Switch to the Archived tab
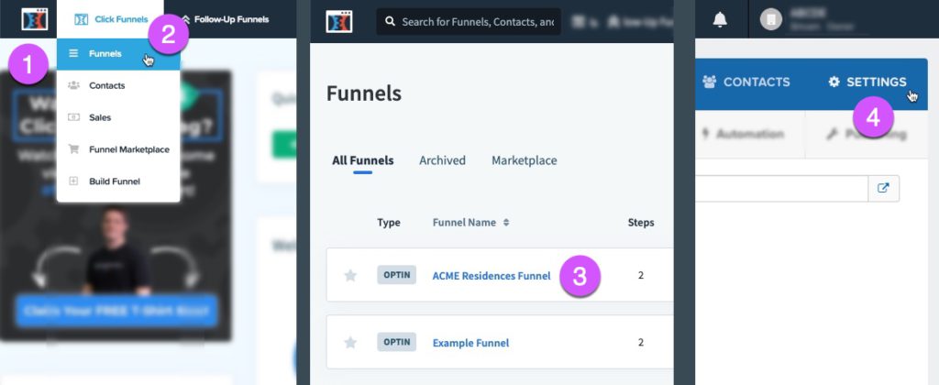 (442, 160)
